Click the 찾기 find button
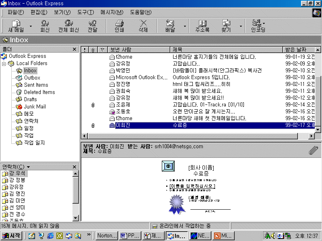The image size is (322, 241). [x=226, y=26]
